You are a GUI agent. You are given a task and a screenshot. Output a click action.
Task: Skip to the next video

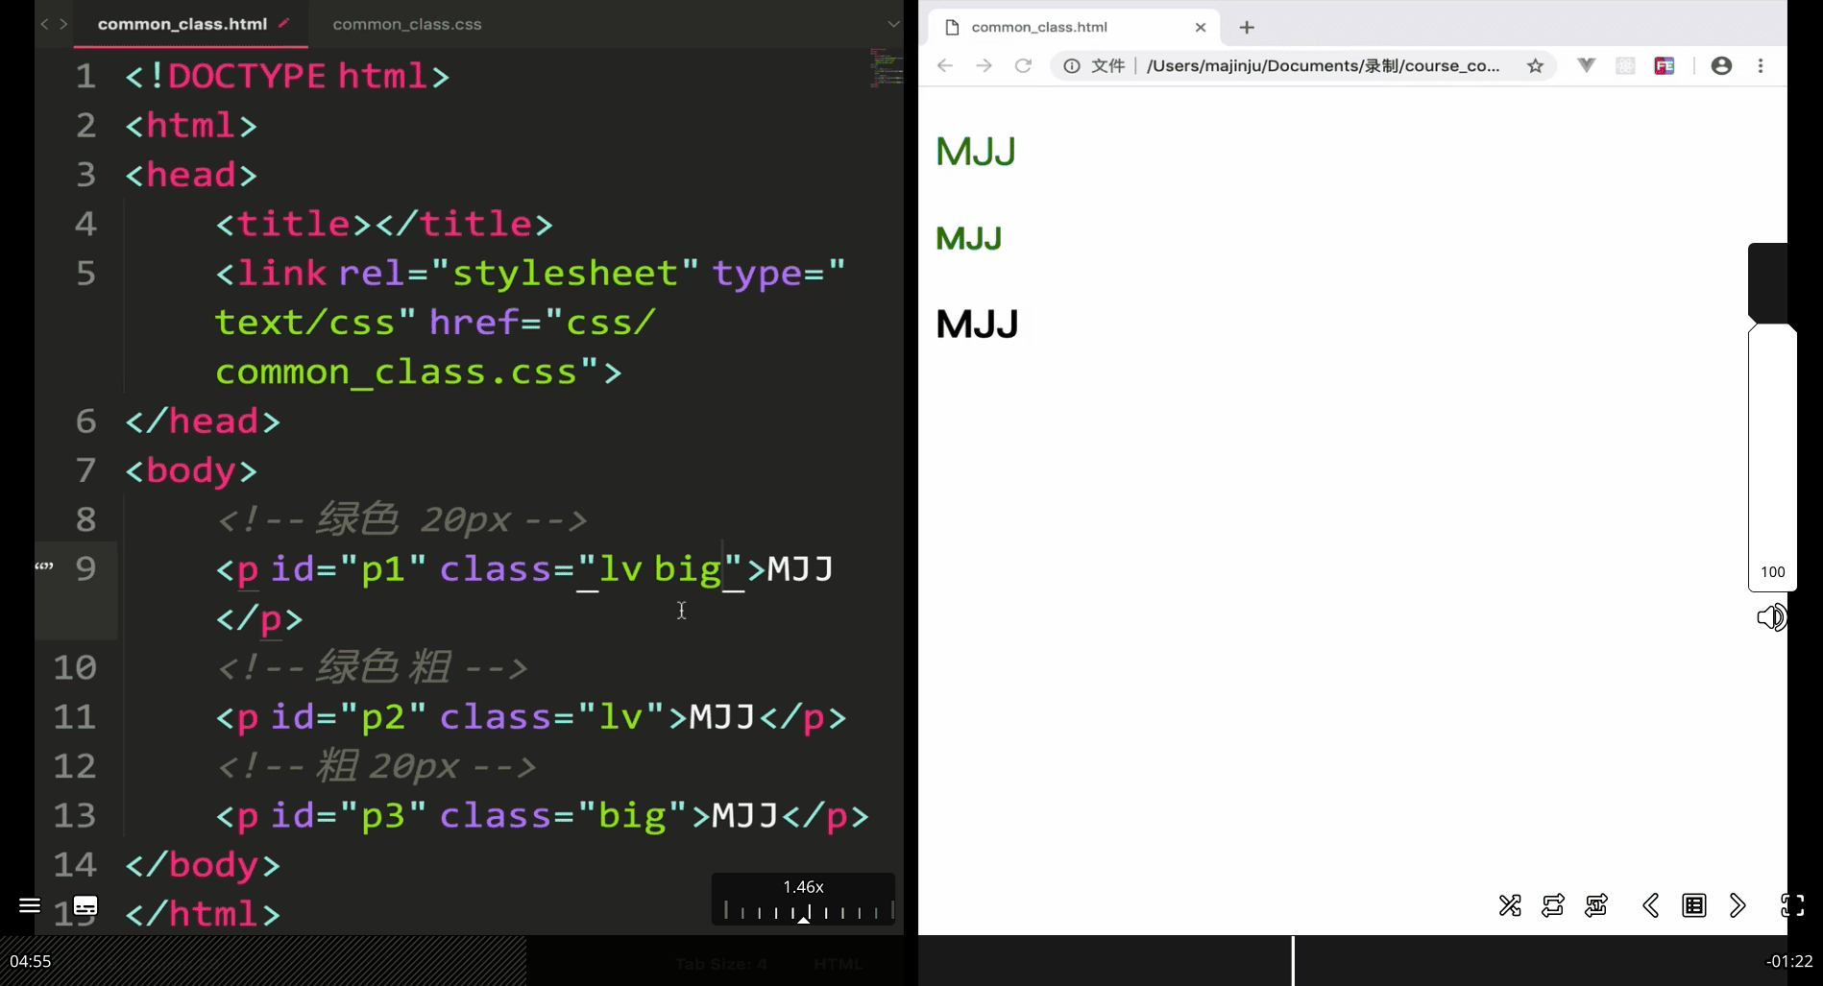[1738, 905]
